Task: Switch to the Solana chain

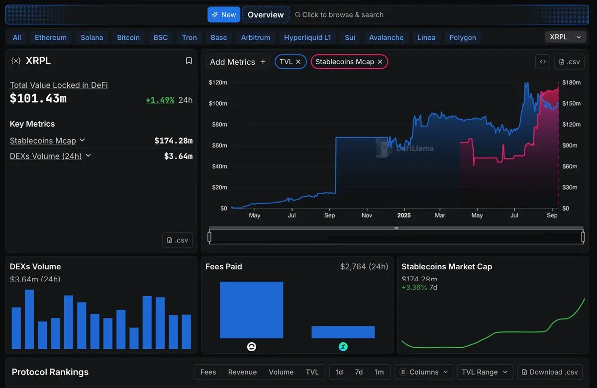Action: [x=92, y=37]
